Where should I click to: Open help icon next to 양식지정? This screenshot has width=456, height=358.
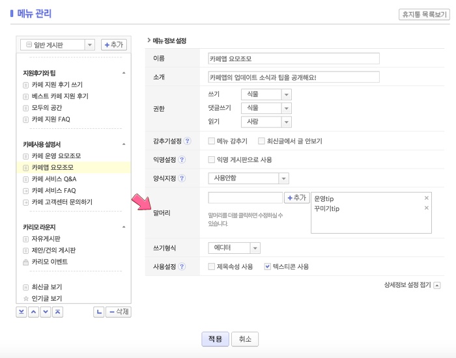click(182, 178)
